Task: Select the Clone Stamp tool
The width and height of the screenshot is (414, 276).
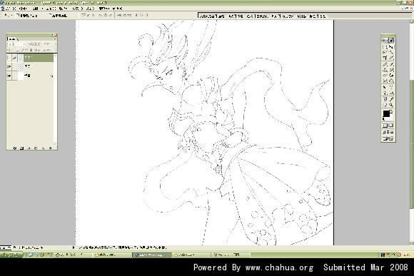Action: pos(385,70)
